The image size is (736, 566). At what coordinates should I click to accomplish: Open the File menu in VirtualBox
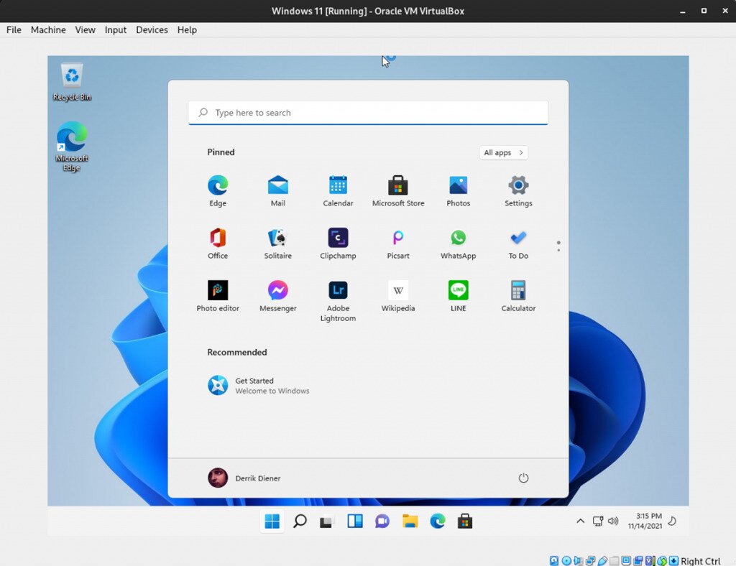(x=14, y=30)
